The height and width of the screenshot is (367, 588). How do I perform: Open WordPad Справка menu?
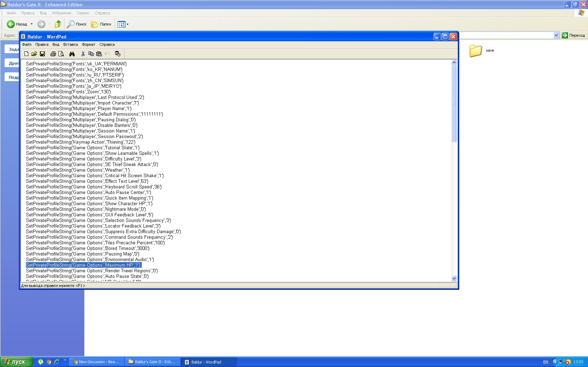coord(107,44)
